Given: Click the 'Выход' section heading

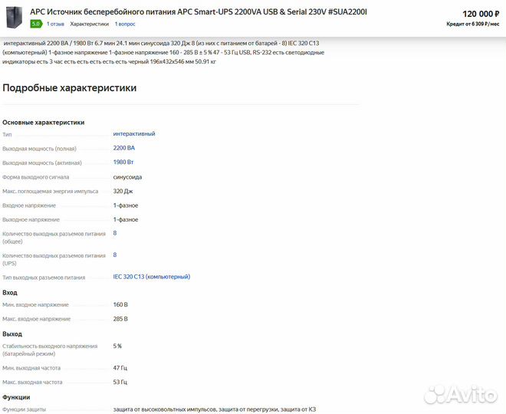Looking at the screenshot, I should (x=12, y=334).
